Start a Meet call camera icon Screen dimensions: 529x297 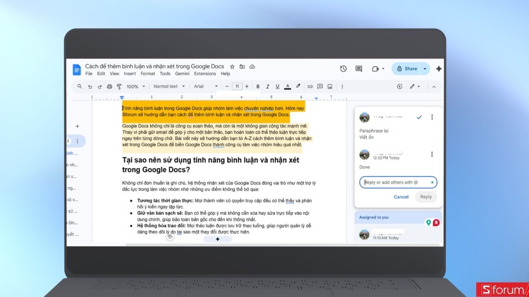(376, 69)
